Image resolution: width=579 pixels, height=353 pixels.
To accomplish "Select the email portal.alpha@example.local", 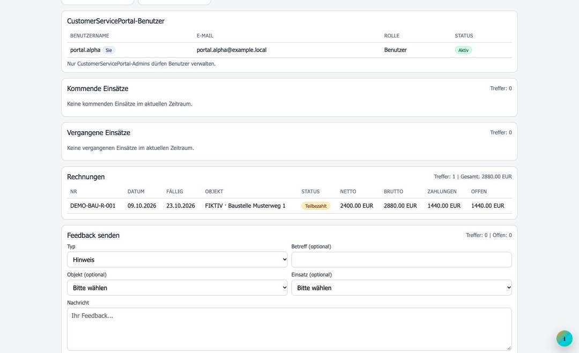I will pos(232,50).
